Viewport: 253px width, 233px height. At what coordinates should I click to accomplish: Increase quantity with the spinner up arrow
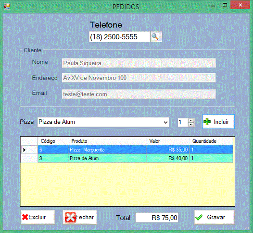191,120
